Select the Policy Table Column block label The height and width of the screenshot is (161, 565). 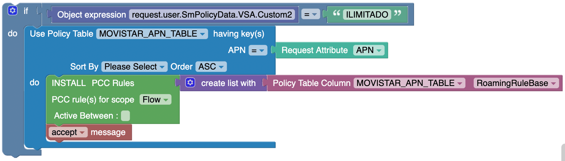311,83
